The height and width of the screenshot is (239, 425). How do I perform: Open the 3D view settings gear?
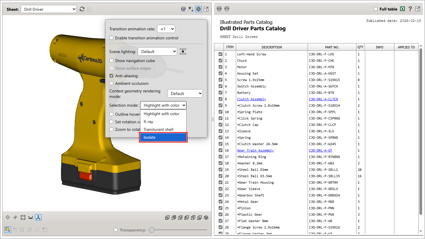click(198, 9)
